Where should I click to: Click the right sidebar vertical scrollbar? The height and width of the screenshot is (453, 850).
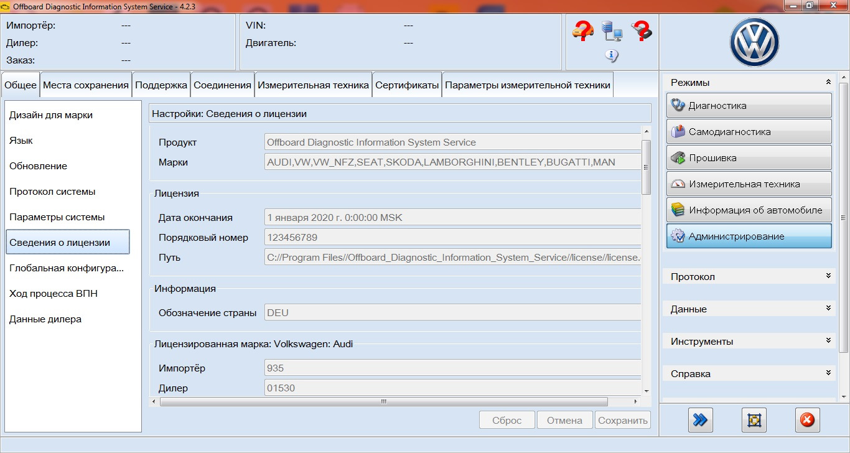point(844,217)
